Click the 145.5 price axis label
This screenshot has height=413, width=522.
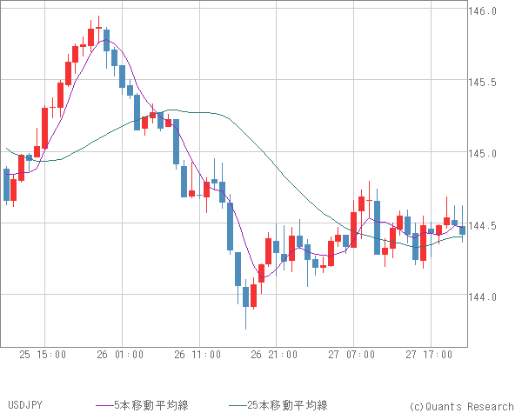pyautogui.click(x=482, y=83)
